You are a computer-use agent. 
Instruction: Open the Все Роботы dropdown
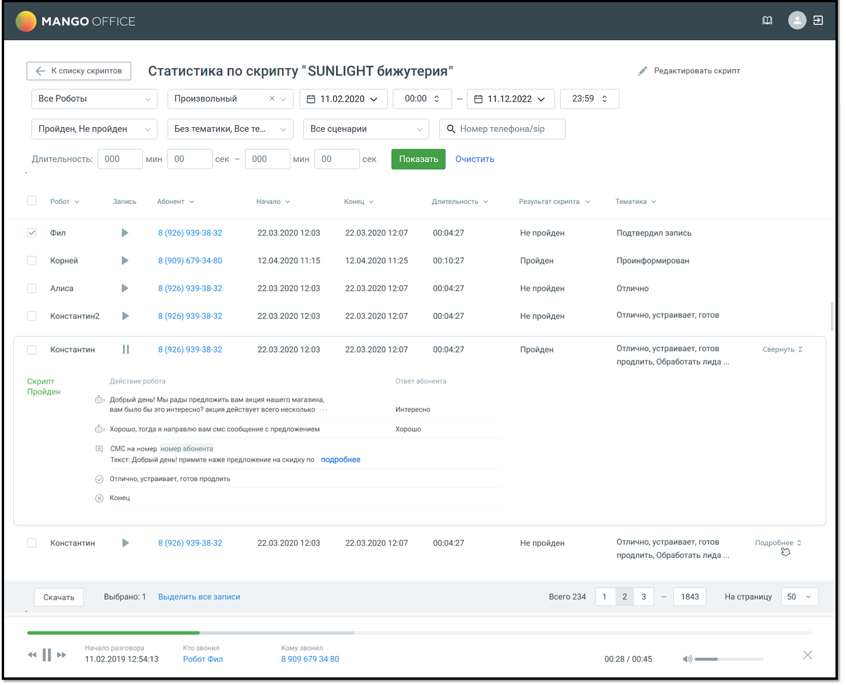coord(94,99)
